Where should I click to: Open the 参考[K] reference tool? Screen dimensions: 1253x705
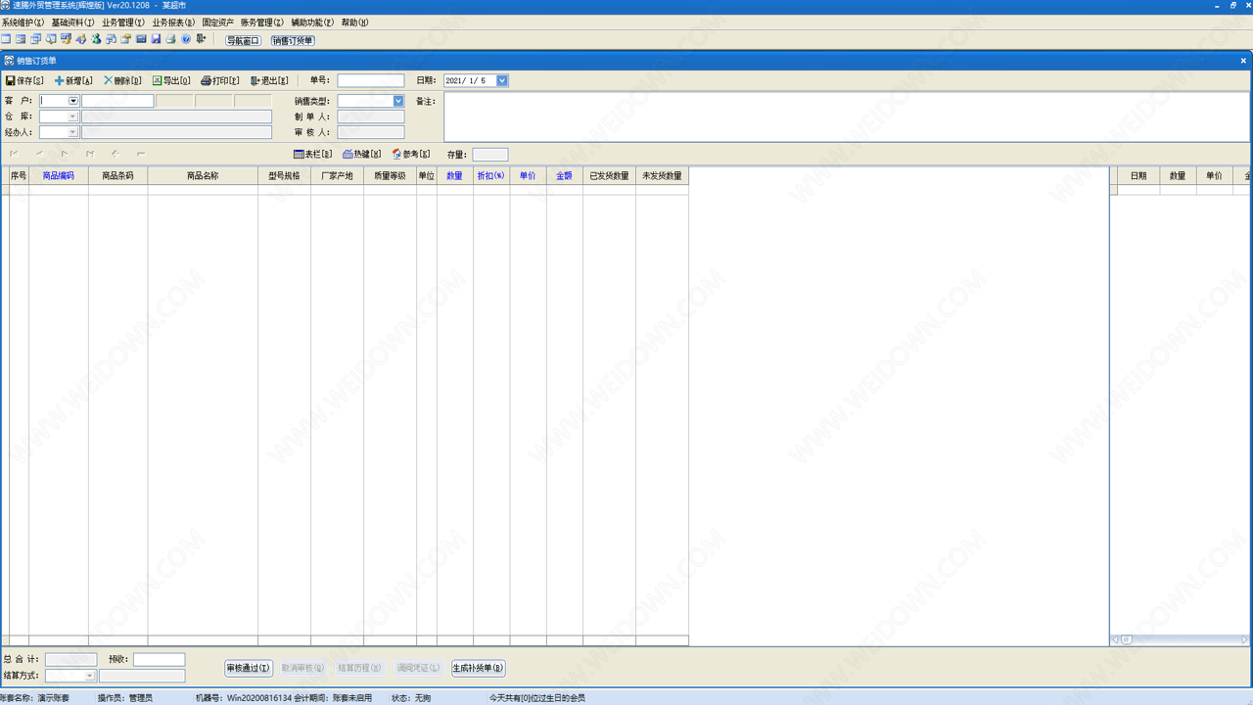pyautogui.click(x=411, y=154)
